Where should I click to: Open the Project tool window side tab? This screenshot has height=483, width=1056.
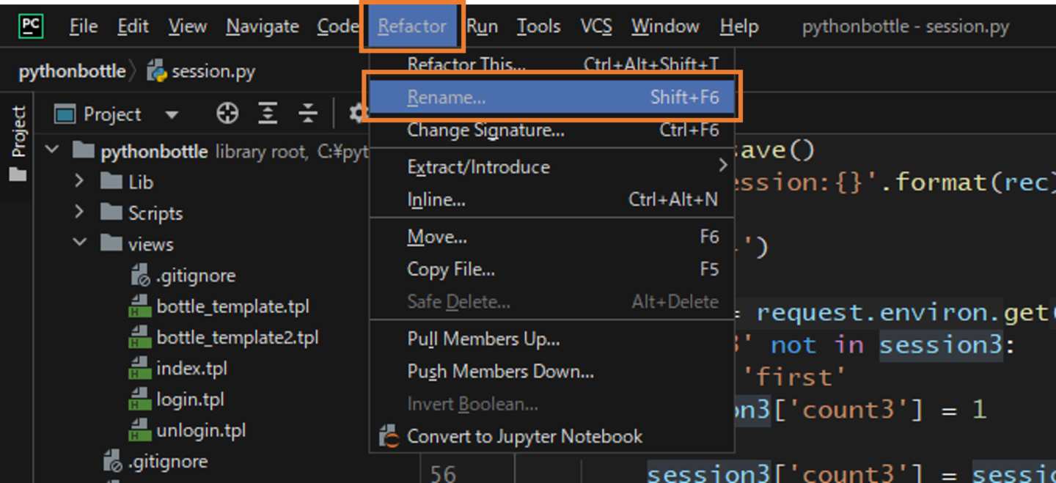tap(18, 141)
